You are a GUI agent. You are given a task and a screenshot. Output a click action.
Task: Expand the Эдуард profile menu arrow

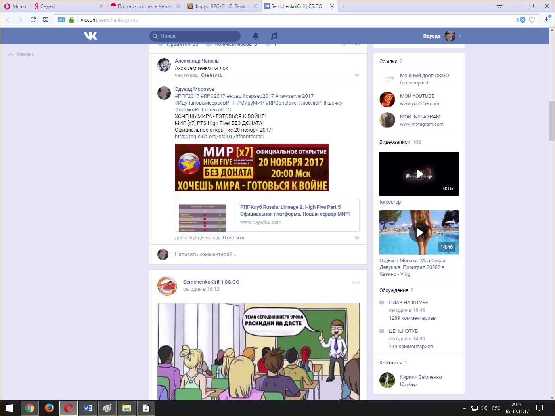(460, 36)
